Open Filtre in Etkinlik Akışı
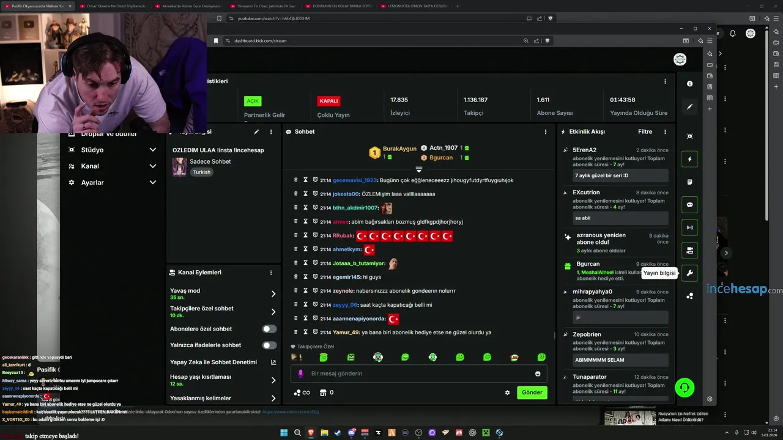 (x=645, y=131)
